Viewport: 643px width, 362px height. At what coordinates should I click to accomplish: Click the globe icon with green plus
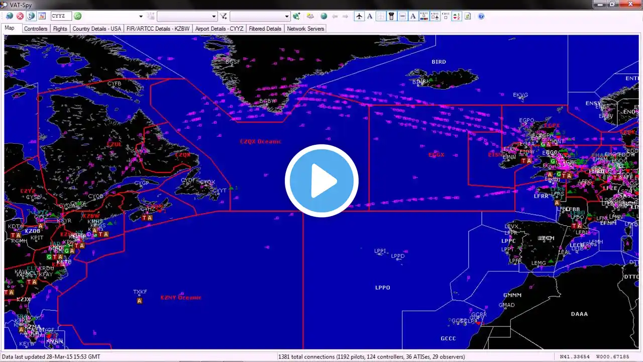click(296, 16)
